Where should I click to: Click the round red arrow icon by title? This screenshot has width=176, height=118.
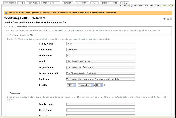click(x=164, y=19)
